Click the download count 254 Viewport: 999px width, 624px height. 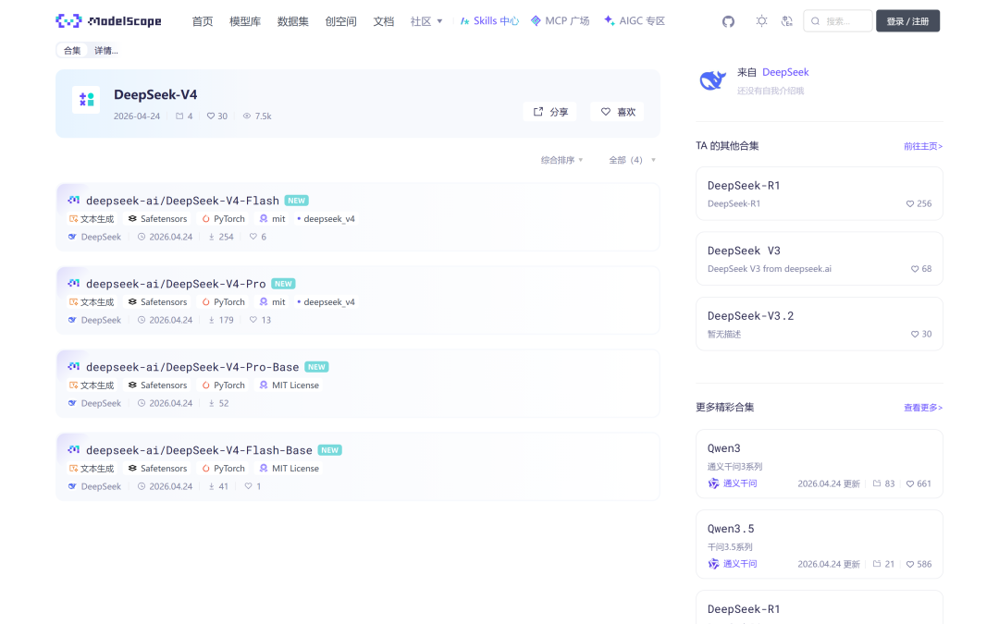point(221,237)
